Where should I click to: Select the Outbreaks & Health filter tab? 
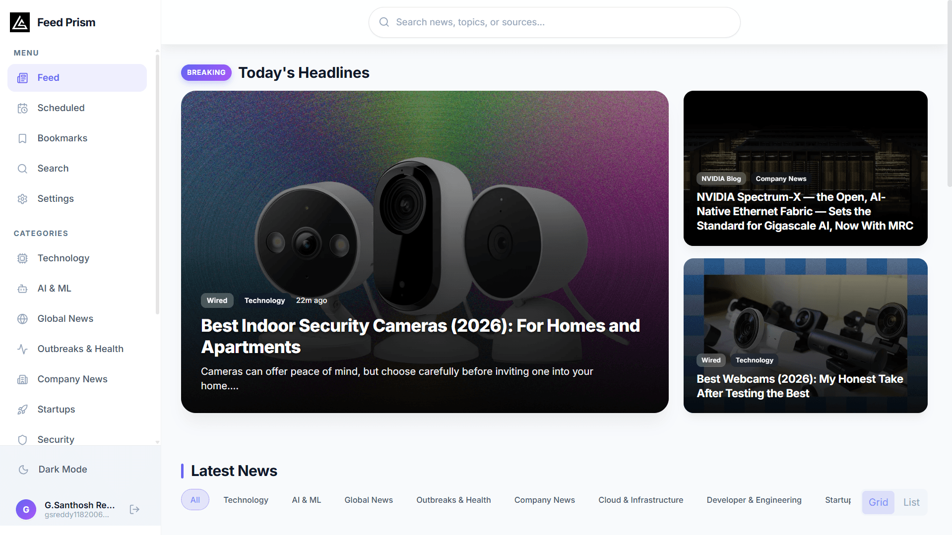453,500
